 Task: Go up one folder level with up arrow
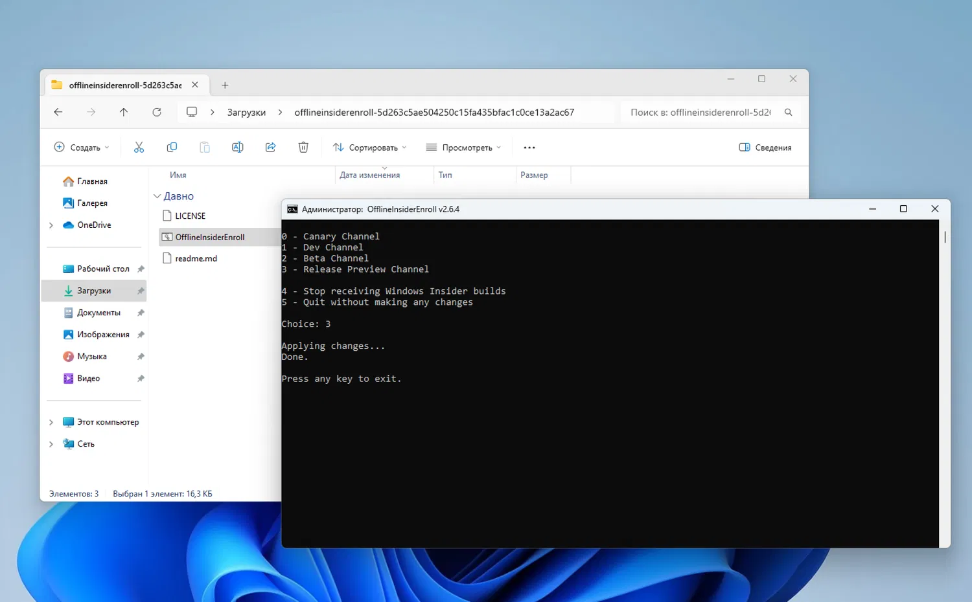pos(124,112)
